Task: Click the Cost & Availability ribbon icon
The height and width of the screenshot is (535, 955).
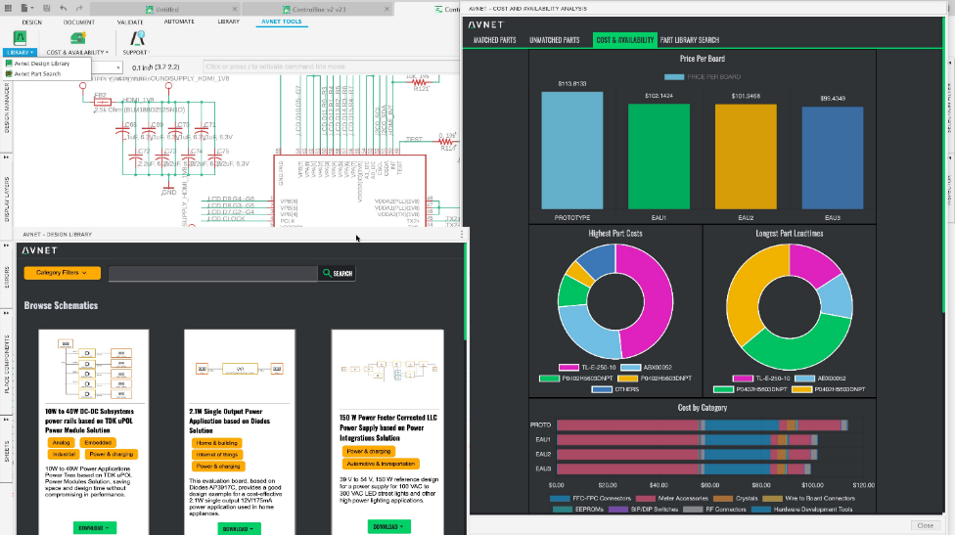Action: [78, 38]
